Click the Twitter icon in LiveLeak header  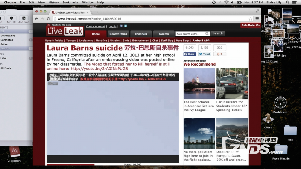click(126, 26)
